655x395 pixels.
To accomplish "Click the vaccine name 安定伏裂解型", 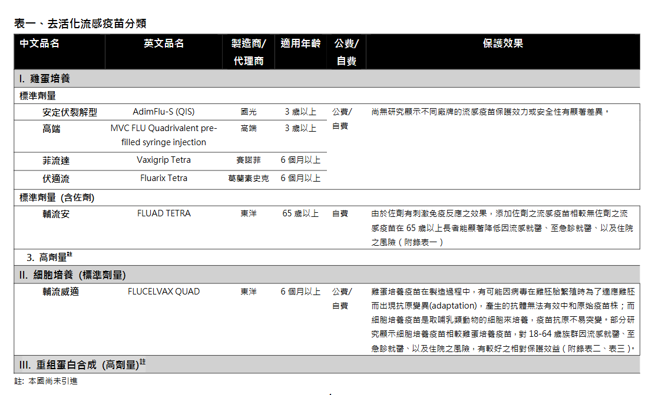I will tap(70, 112).
